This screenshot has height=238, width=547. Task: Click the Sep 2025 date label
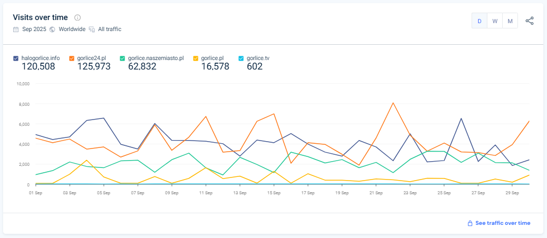(x=34, y=29)
